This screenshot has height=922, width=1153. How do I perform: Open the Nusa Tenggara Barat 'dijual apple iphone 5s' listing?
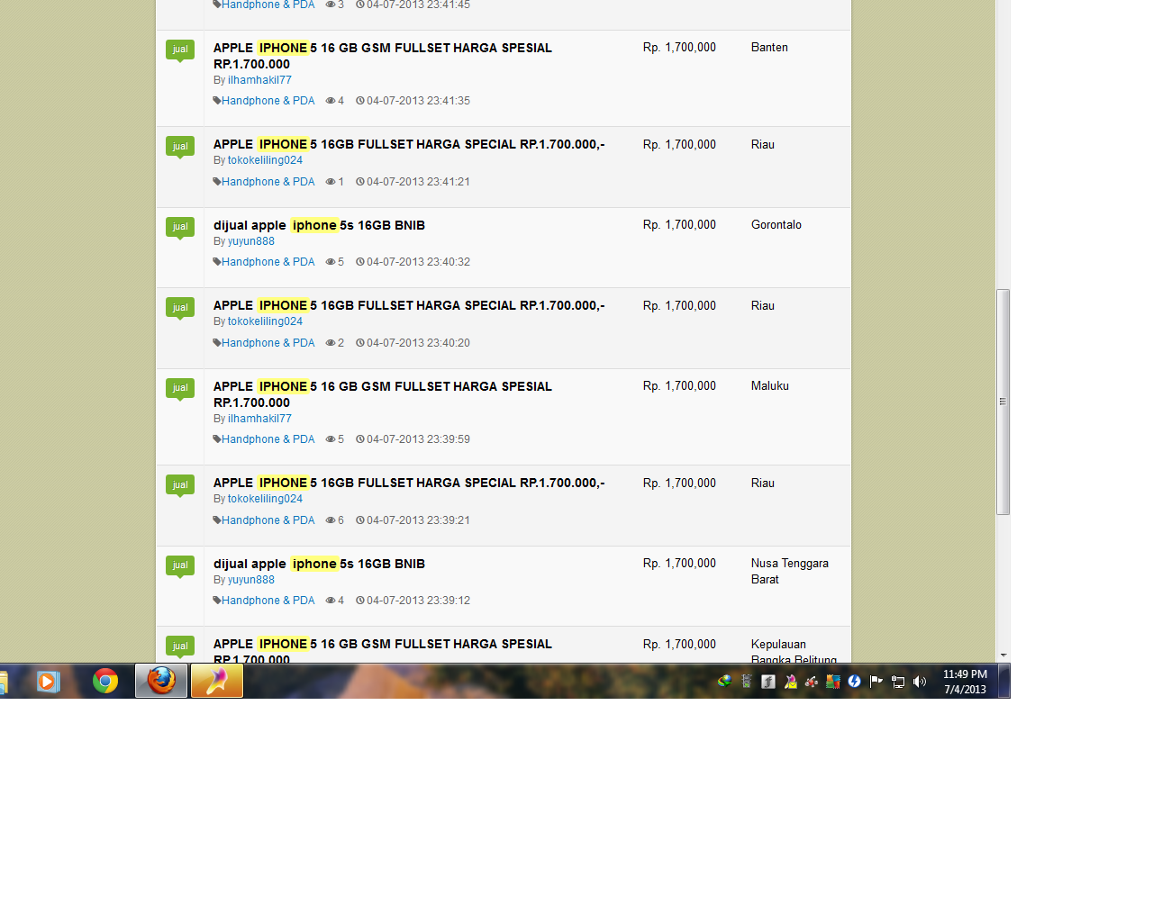pos(319,564)
